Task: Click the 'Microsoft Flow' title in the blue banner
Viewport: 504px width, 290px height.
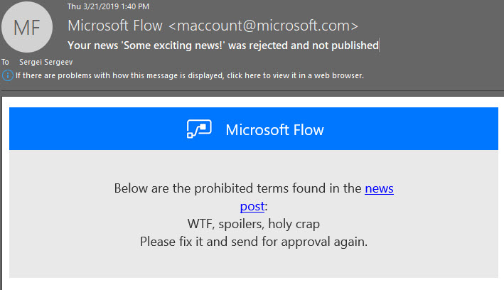Action: pos(274,129)
